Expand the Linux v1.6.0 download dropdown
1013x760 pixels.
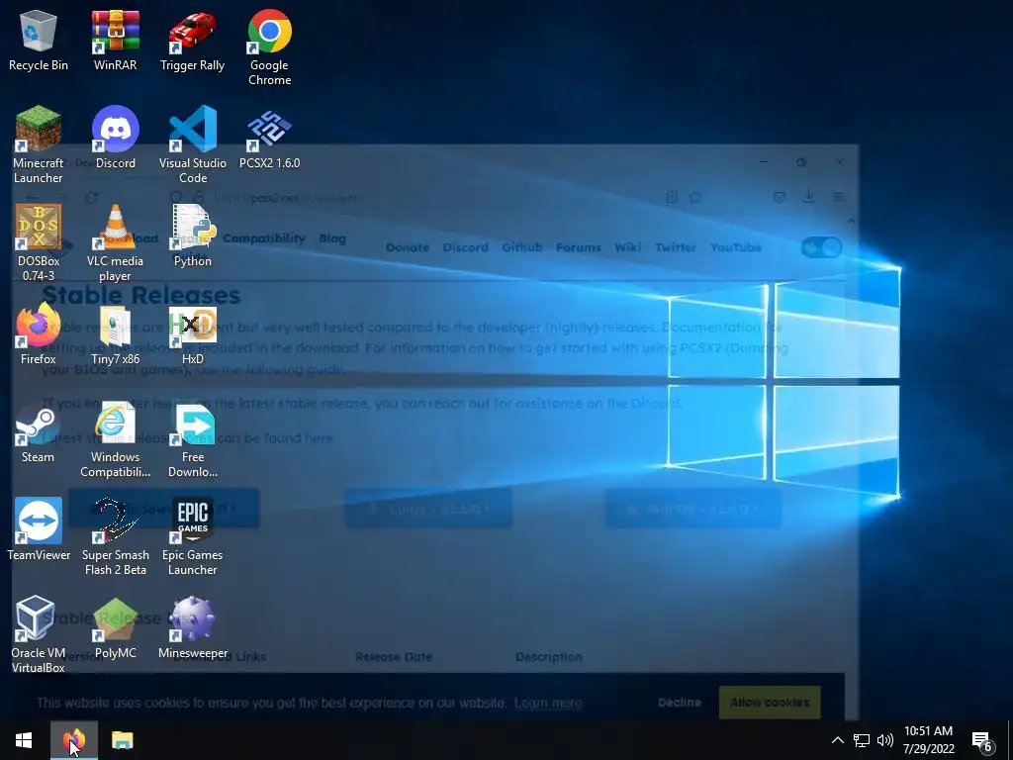pyautogui.click(x=429, y=509)
